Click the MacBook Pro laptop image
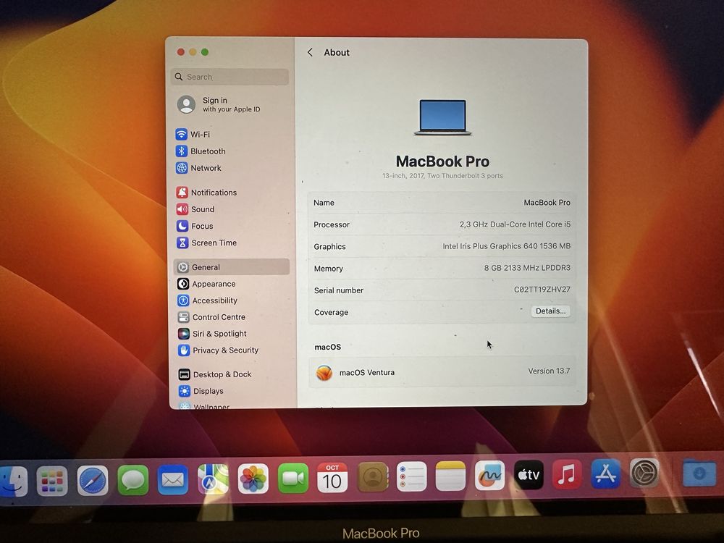 [x=442, y=117]
